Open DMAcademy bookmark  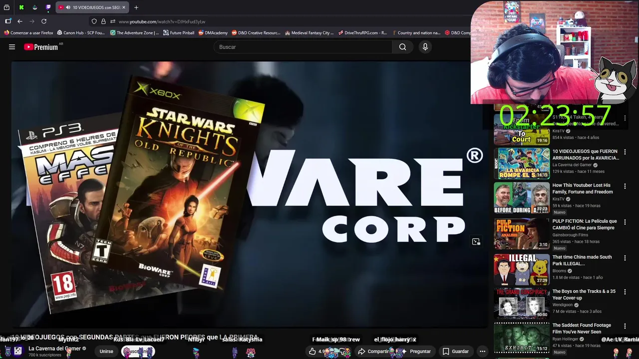213,33
